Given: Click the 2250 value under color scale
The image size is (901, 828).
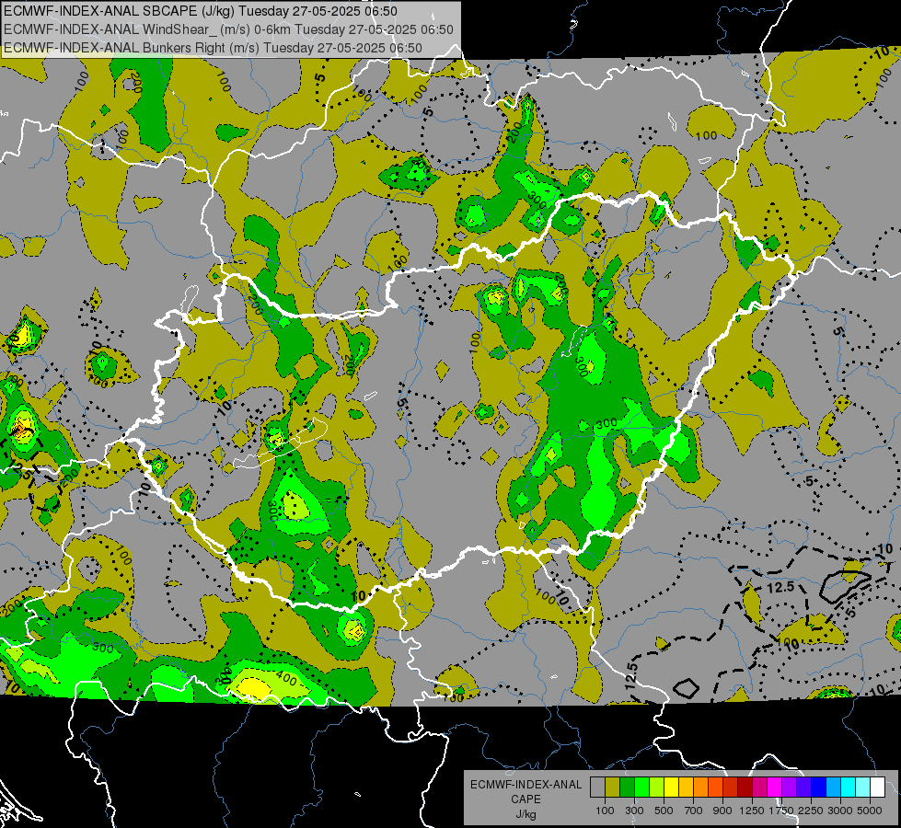Looking at the screenshot, I should [x=810, y=811].
